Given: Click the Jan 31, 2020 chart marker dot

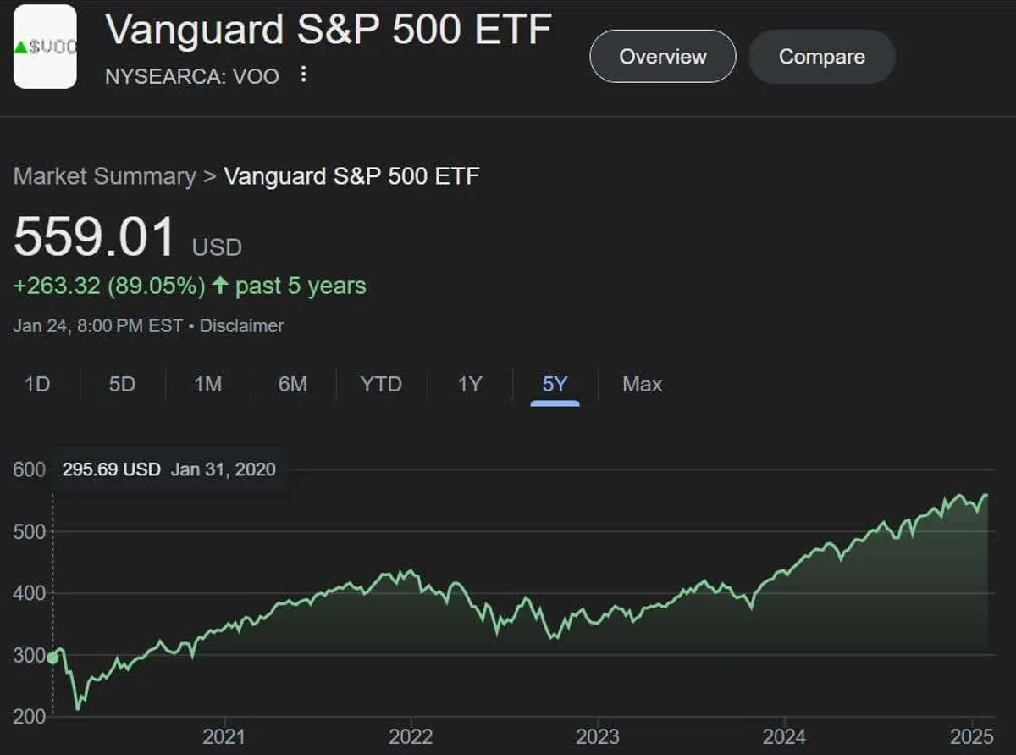Looking at the screenshot, I should click(52, 658).
